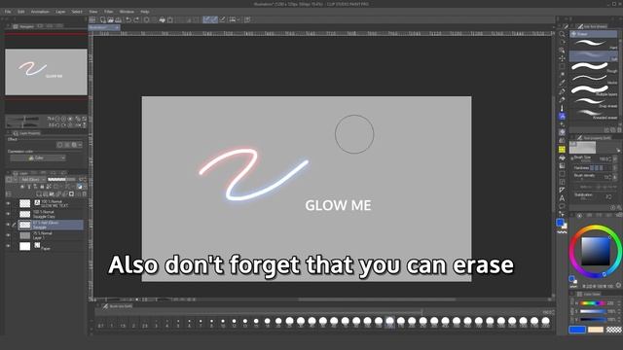Open the Layer Property effect dropdown arrow
The height and width of the screenshot is (350, 623).
(80, 145)
